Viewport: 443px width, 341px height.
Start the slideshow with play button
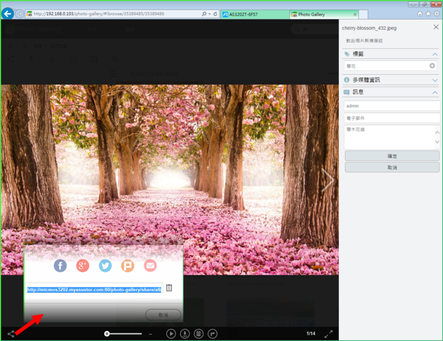coord(171,334)
